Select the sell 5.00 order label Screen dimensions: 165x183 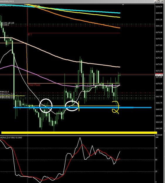(7, 23)
